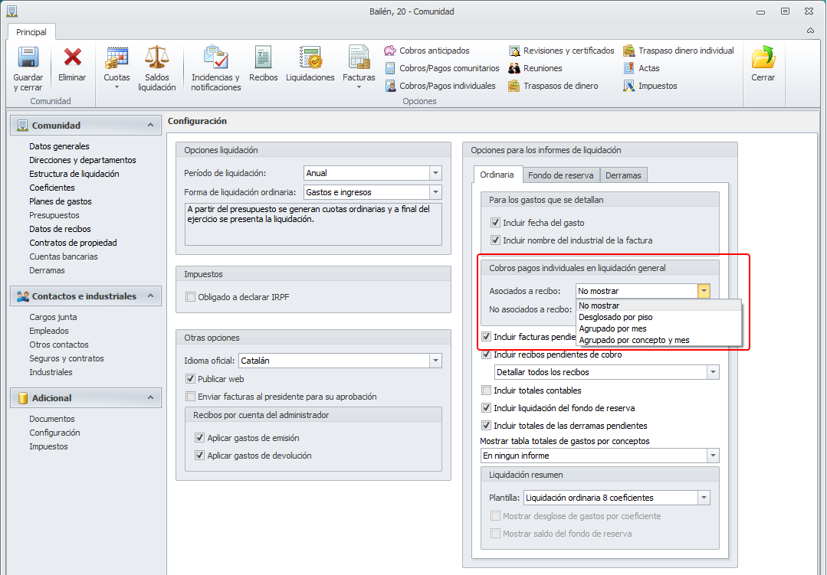Choose Agrupado por concepto y mes

pos(658,340)
